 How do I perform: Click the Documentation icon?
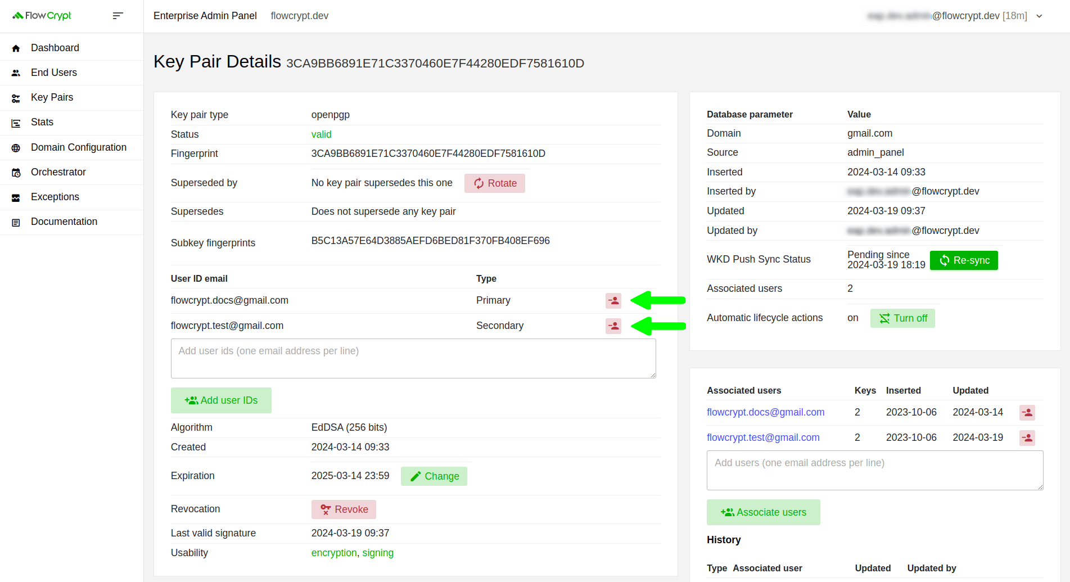[16, 223]
